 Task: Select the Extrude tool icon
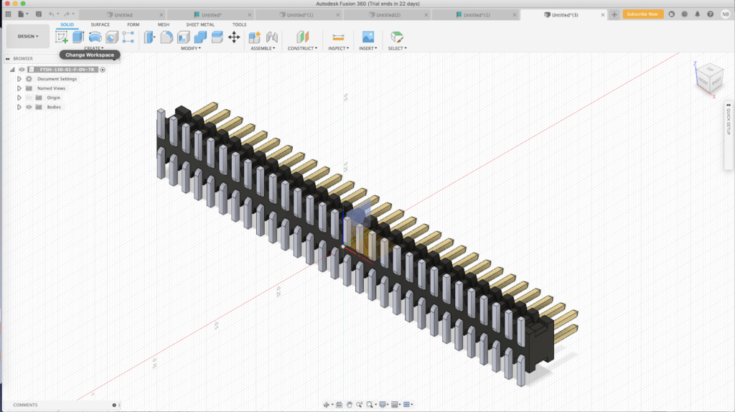click(78, 37)
